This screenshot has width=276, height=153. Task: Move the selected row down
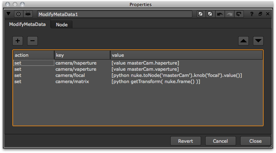[258, 41]
